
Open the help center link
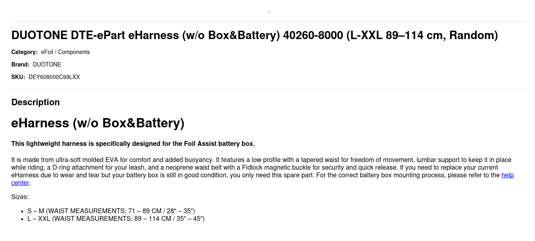point(507,175)
